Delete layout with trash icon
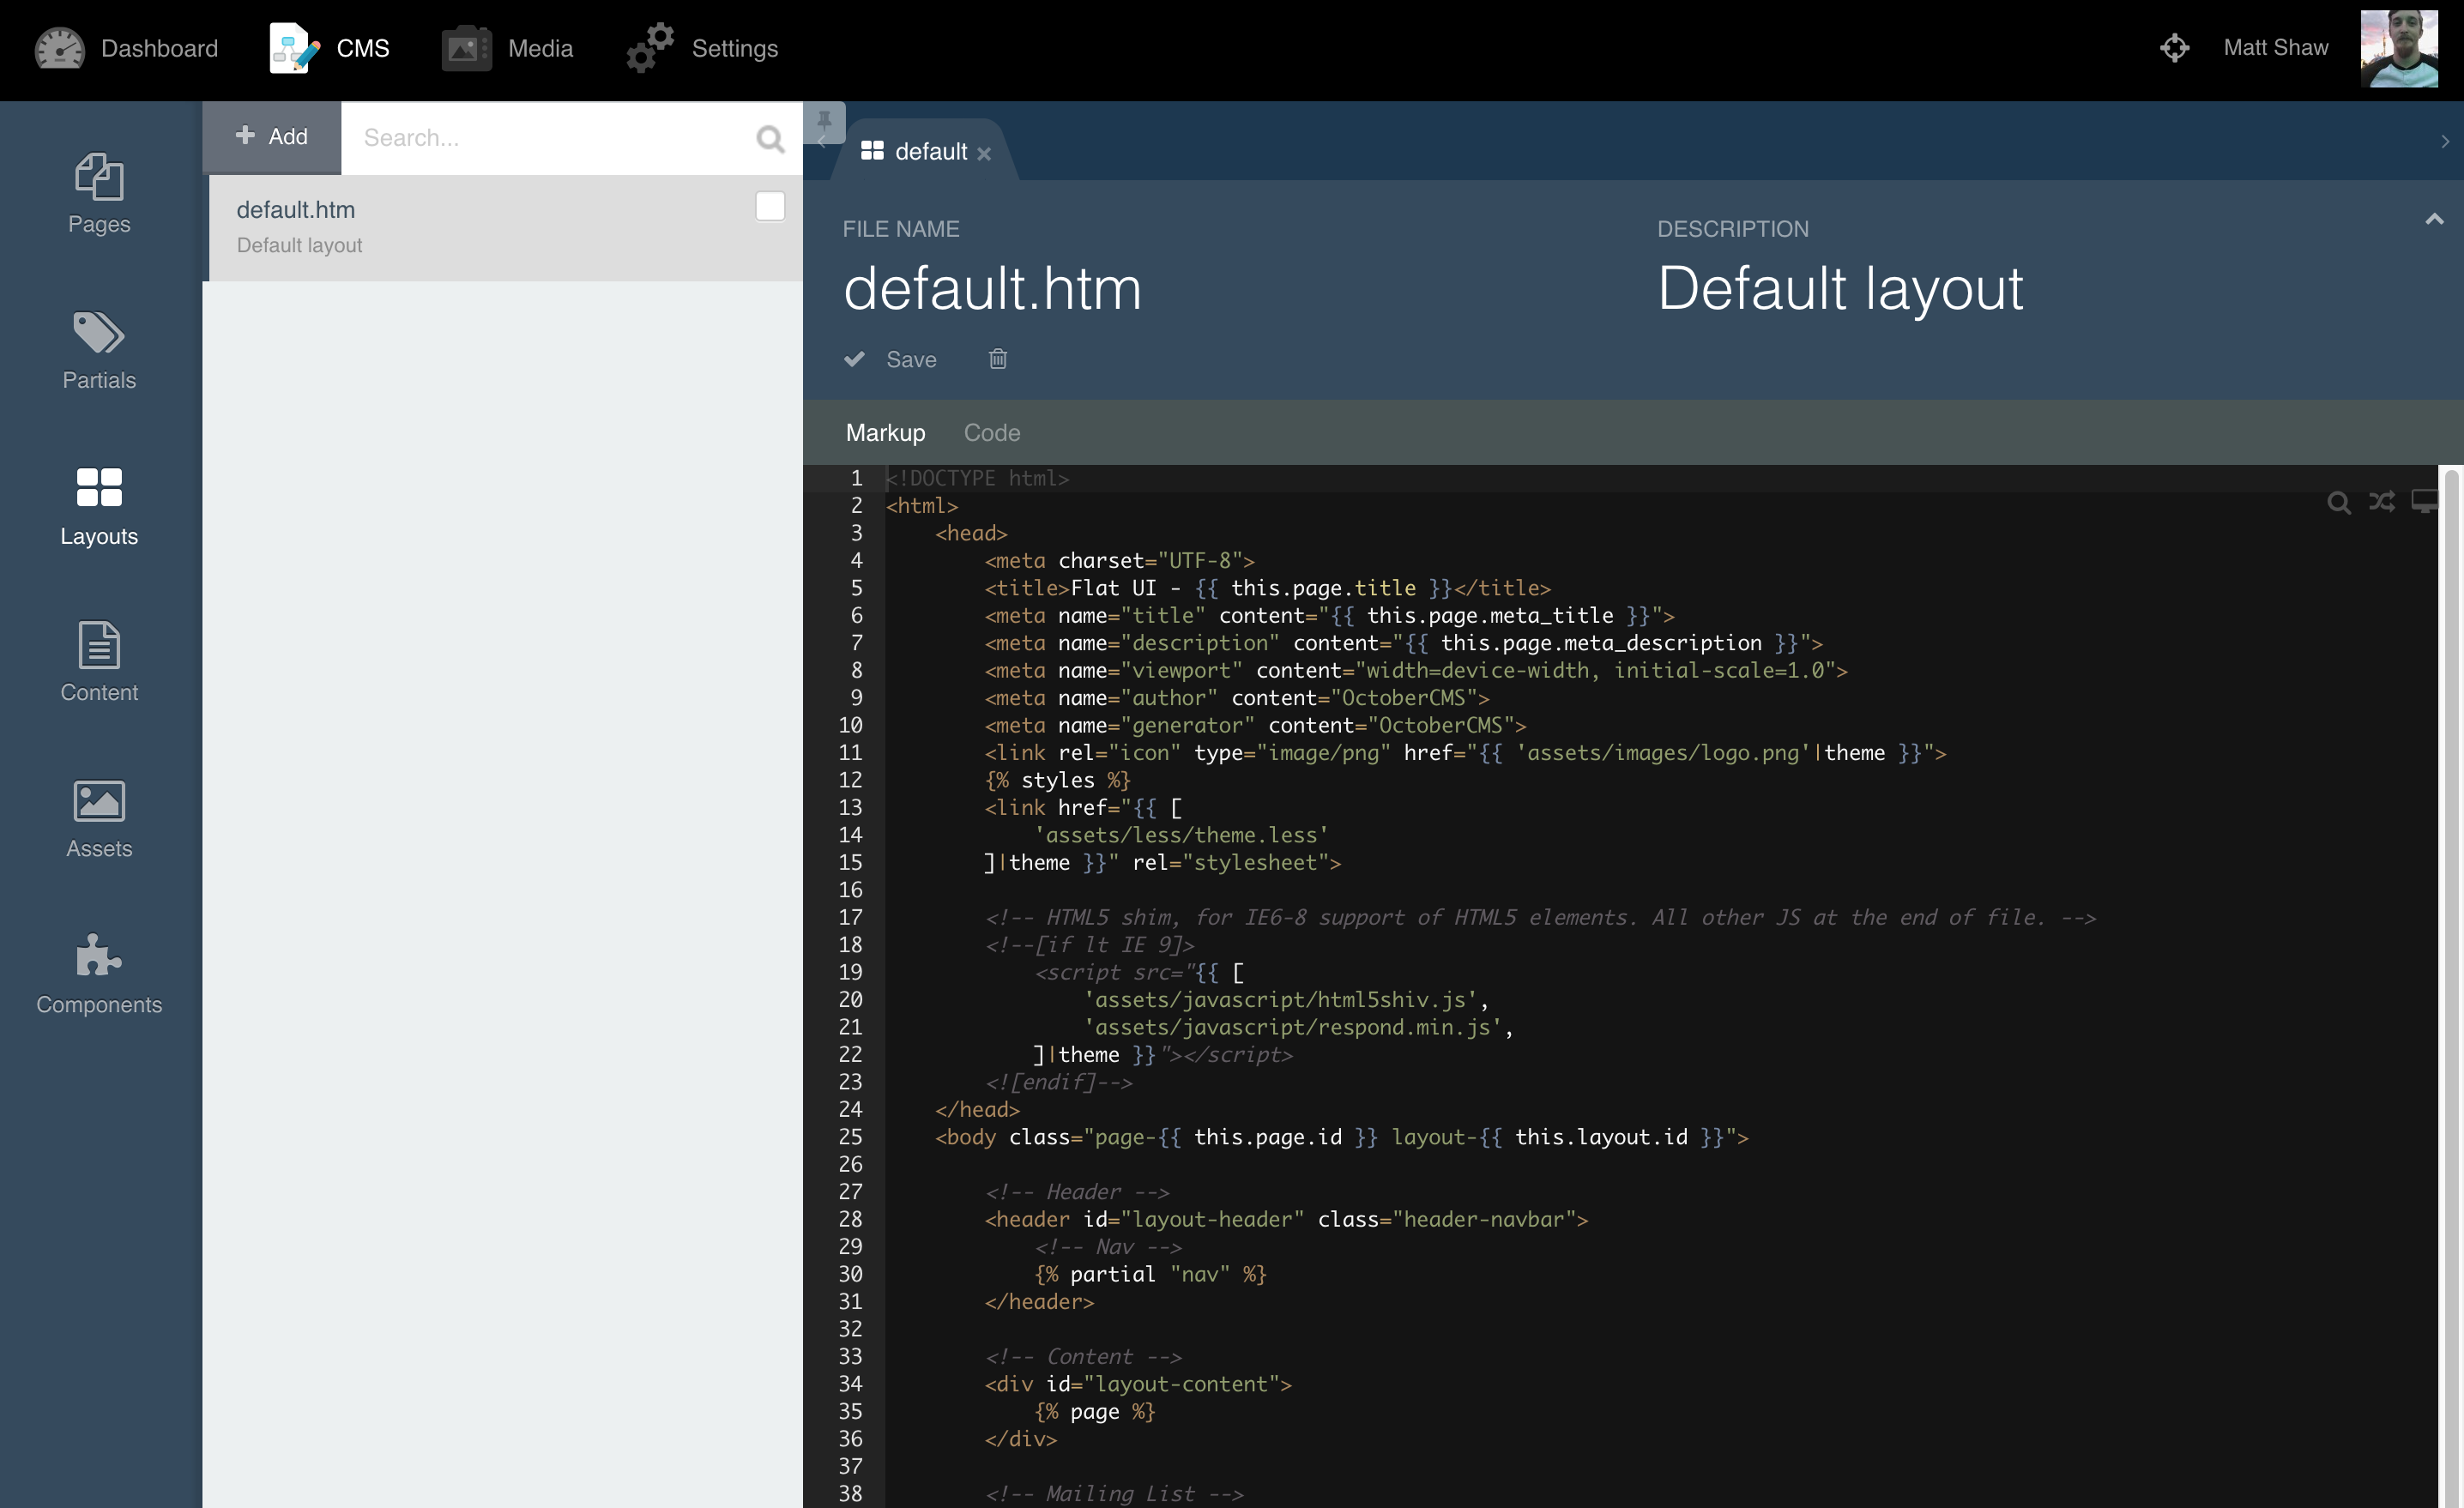 pos(998,359)
